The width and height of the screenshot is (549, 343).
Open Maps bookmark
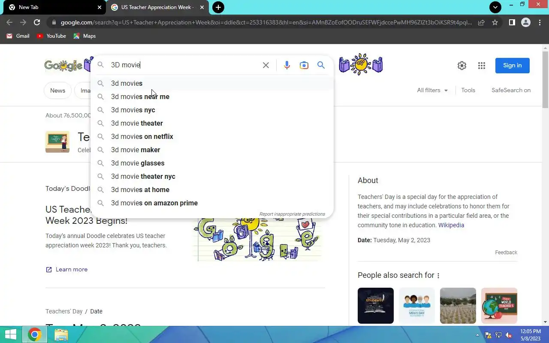[84, 36]
